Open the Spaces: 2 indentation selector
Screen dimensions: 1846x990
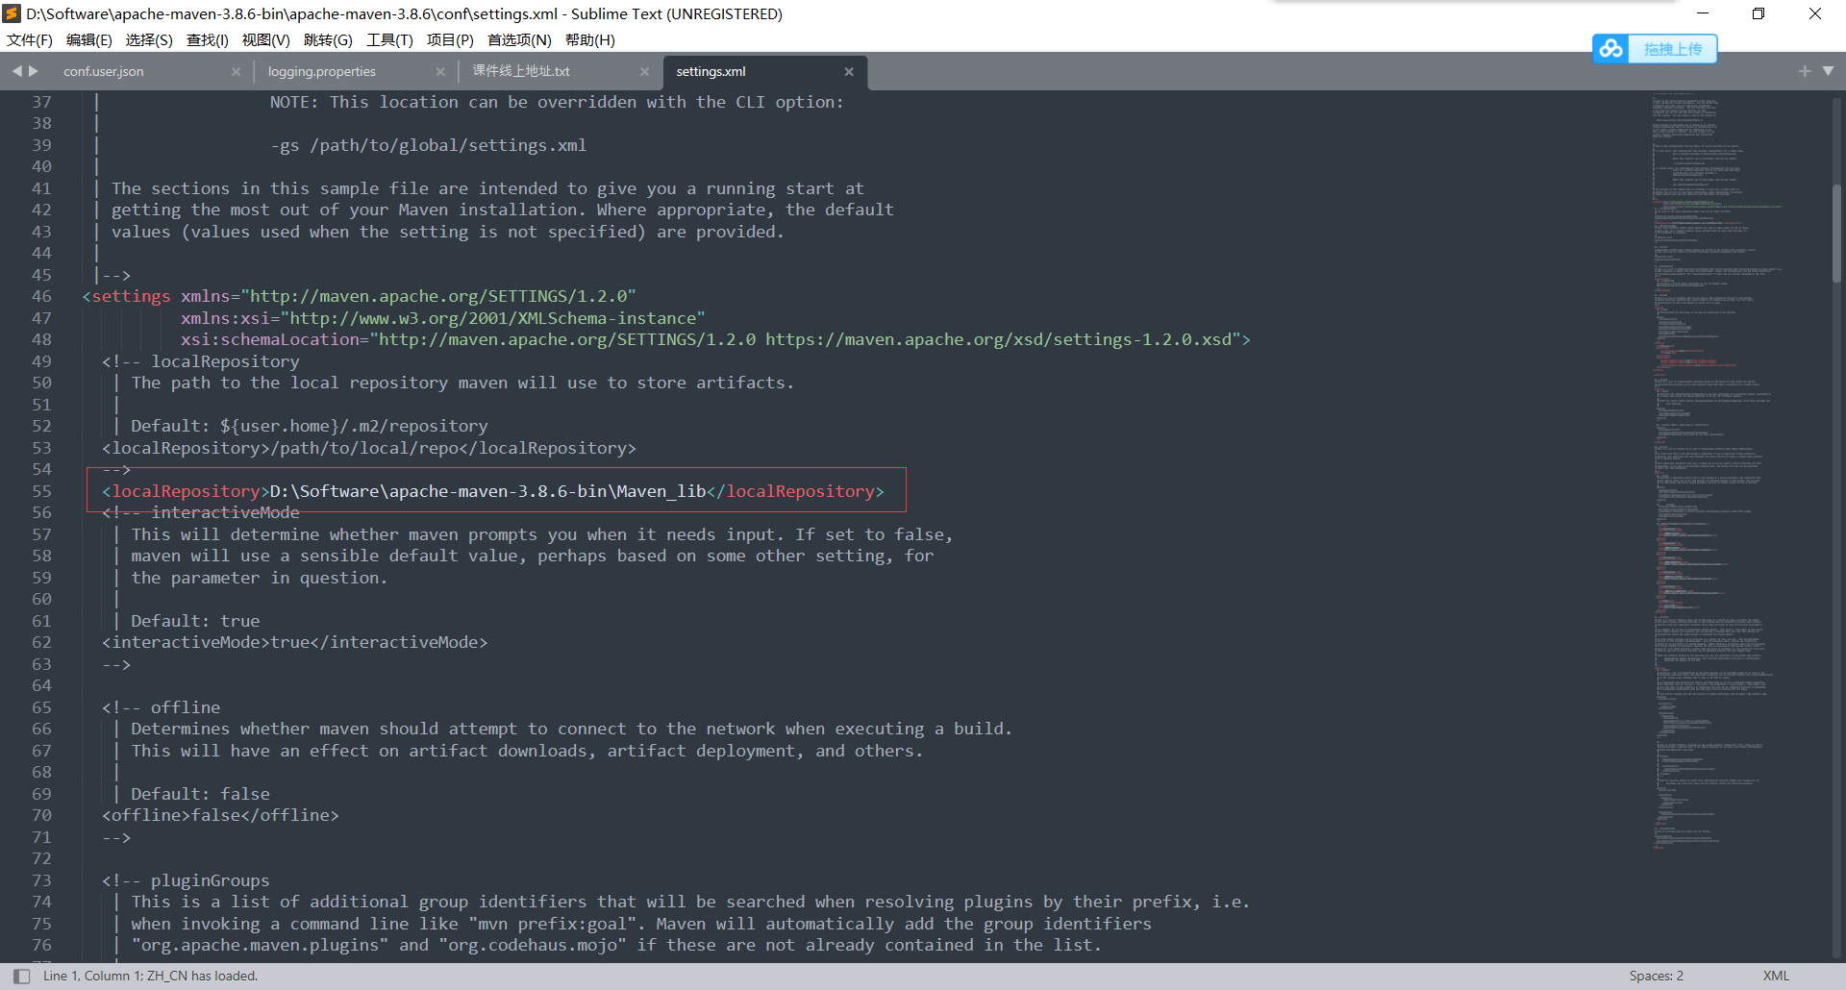pos(1656,976)
